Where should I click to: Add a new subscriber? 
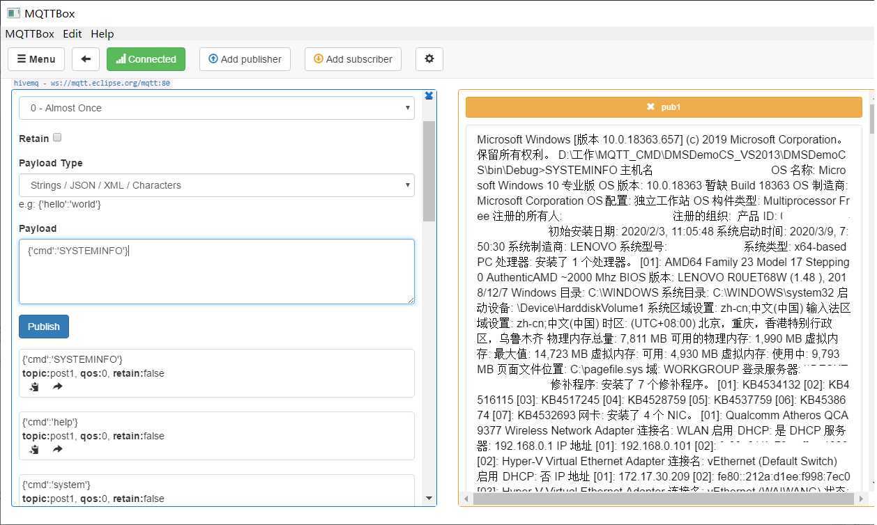tap(353, 59)
